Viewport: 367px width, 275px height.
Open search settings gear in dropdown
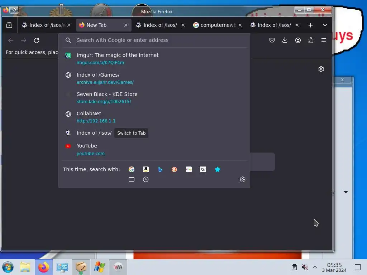pos(243,179)
